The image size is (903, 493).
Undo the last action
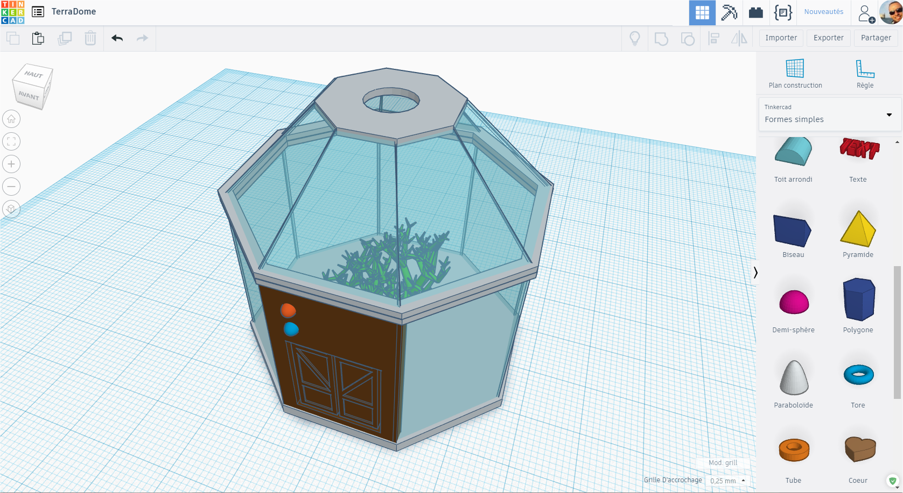click(117, 38)
